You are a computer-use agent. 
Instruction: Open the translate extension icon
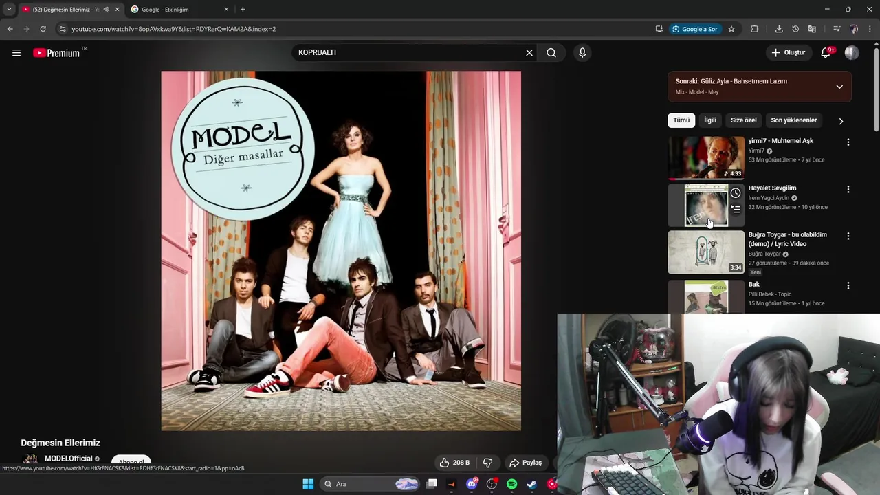tap(812, 29)
